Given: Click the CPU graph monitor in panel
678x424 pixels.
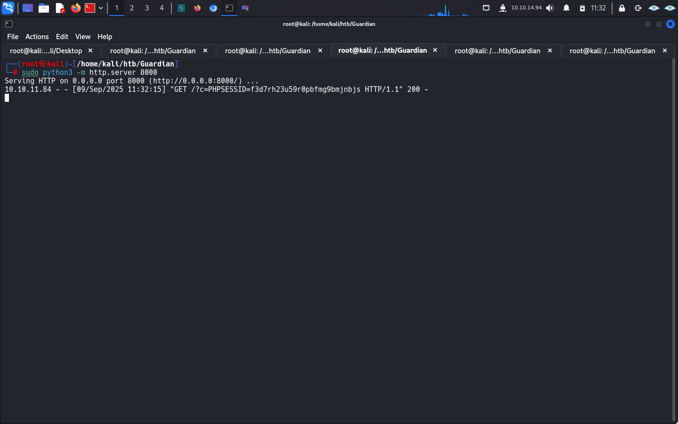Looking at the screenshot, I should coord(447,9).
